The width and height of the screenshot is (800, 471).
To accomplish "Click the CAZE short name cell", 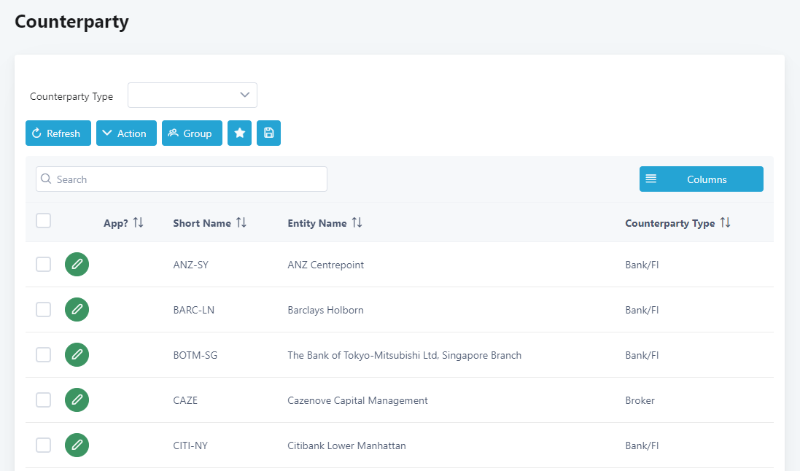I will coord(185,400).
